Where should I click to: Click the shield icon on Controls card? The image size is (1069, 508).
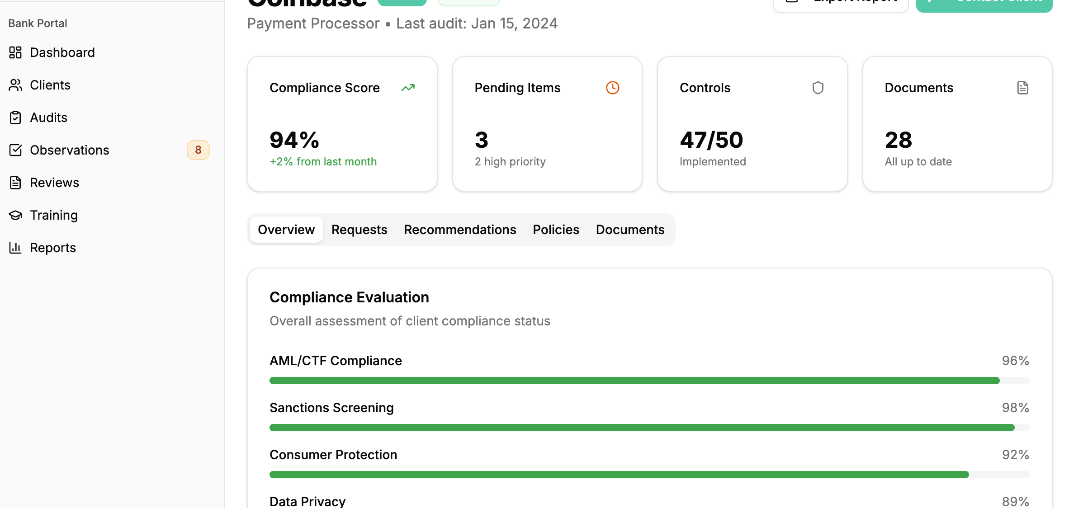pos(818,88)
